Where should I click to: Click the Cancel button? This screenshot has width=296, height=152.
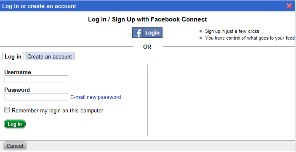pyautogui.click(x=15, y=146)
